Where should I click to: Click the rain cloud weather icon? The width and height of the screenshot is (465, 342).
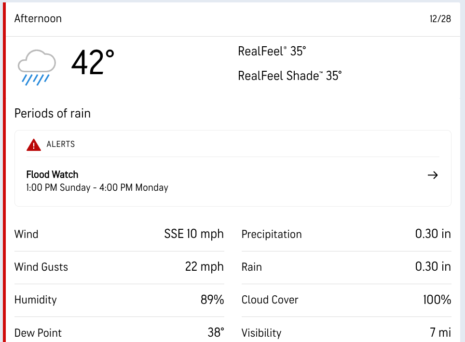tap(37, 67)
